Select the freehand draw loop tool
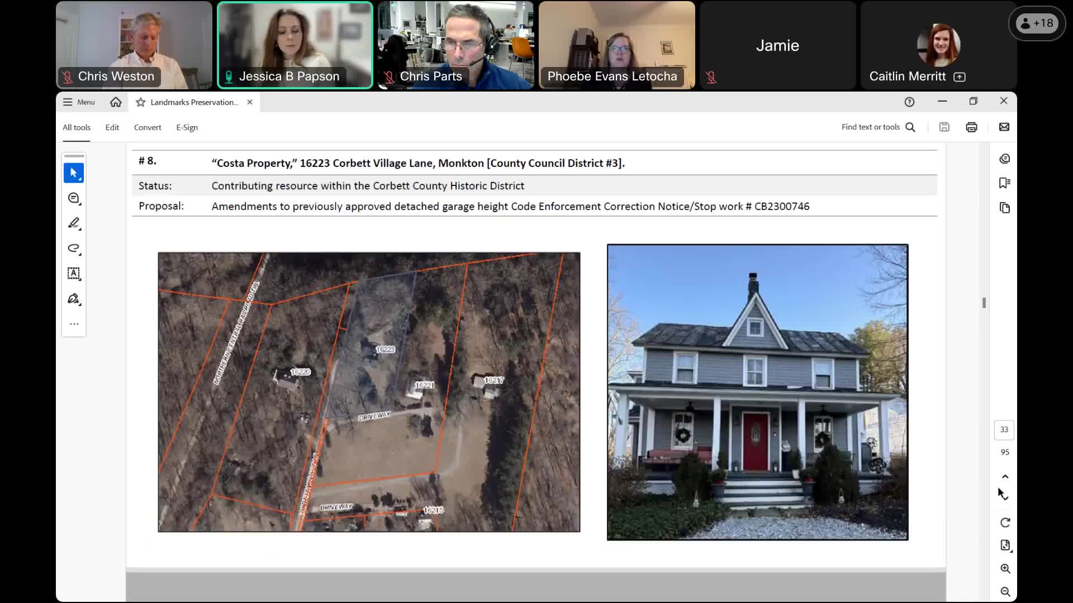This screenshot has height=603, width=1073. [x=74, y=248]
